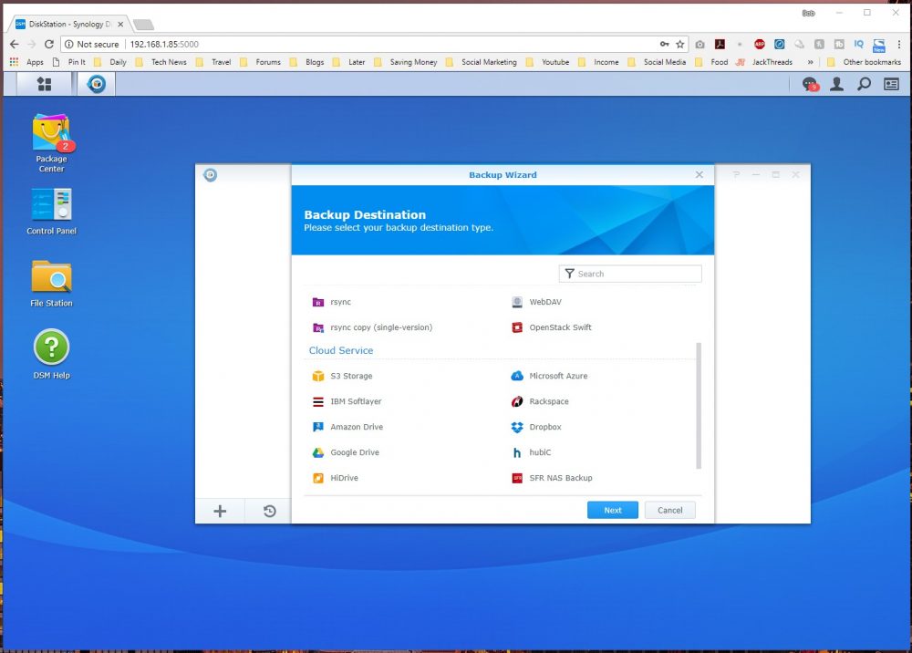
Task: Open the DSM Help desktop icon
Action: pos(51,354)
